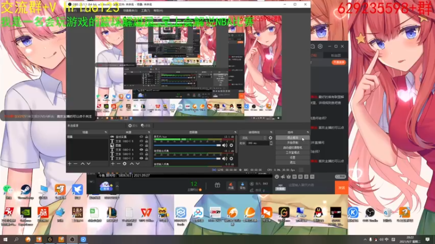Click the Start Recording button in Controls
435x244 pixels.
[293, 143]
